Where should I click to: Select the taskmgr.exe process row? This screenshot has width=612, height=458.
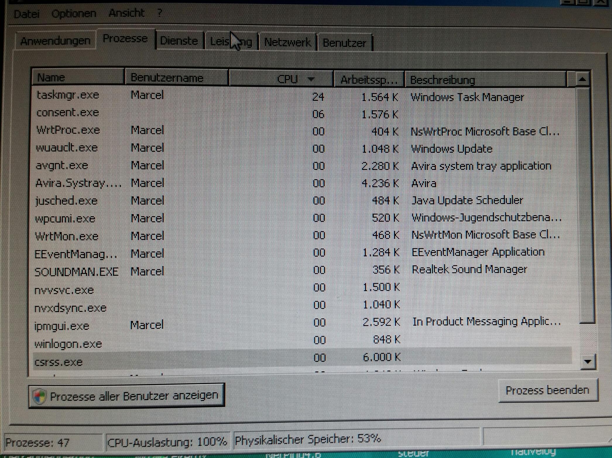(x=68, y=95)
